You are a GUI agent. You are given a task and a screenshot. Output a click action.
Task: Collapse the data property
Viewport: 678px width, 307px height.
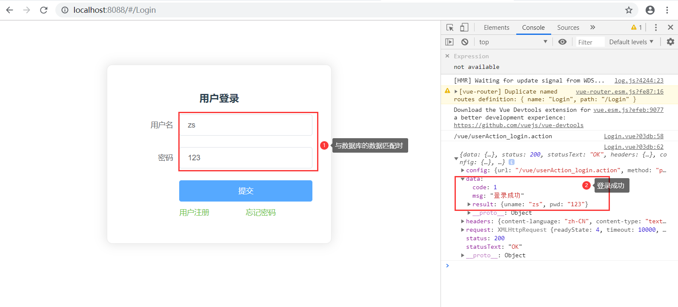tap(463, 179)
